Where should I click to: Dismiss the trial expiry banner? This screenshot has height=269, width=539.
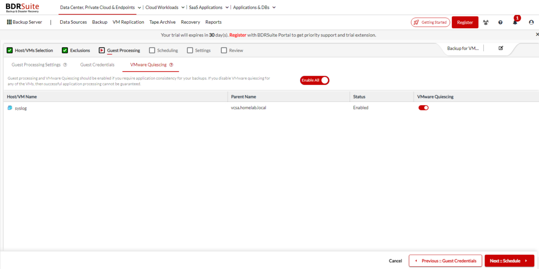point(537,34)
